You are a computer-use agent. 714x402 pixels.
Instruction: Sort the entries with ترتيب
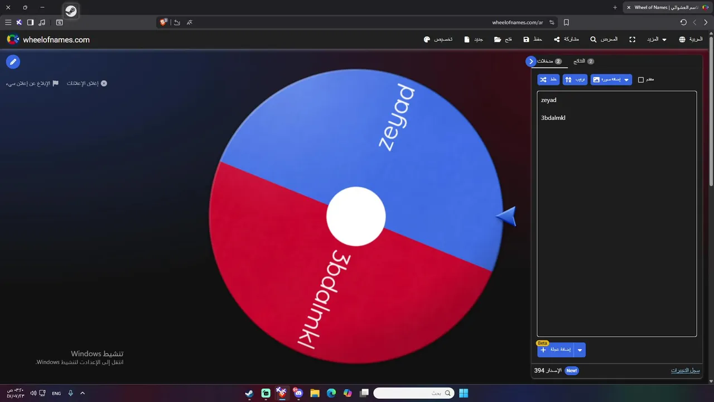coord(575,80)
